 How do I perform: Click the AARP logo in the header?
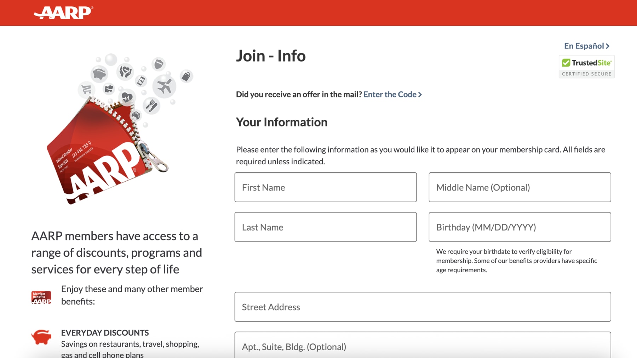(63, 13)
